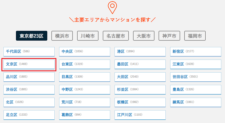Click the orange map pin icon
The image size is (225, 123).
tap(112, 8)
